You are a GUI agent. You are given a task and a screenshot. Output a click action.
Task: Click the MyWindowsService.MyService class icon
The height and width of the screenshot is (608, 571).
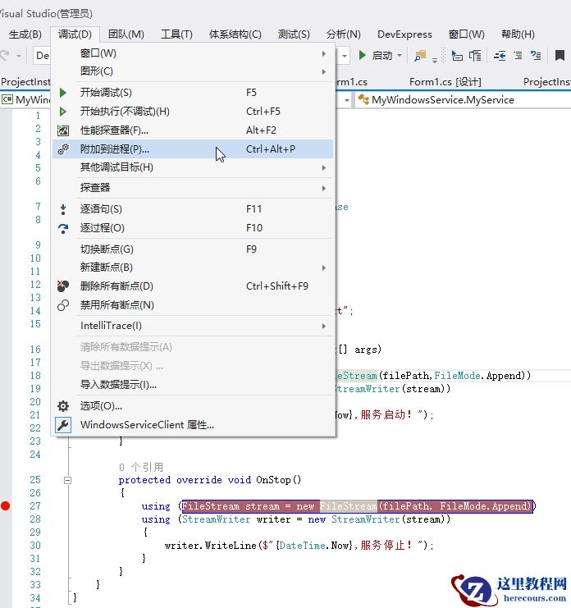click(x=363, y=99)
